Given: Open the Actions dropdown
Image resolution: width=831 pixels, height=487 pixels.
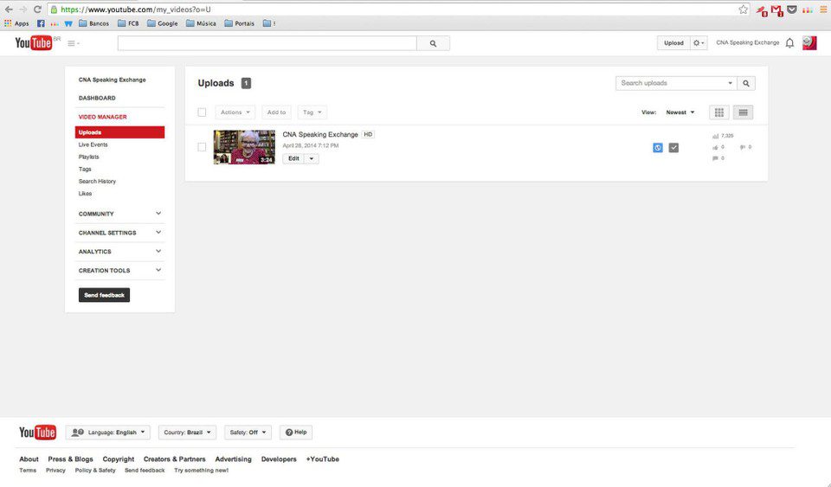Looking at the screenshot, I should tap(235, 112).
